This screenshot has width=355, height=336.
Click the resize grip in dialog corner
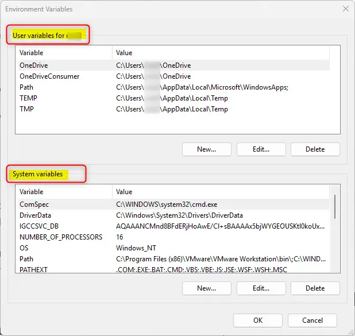351,333
